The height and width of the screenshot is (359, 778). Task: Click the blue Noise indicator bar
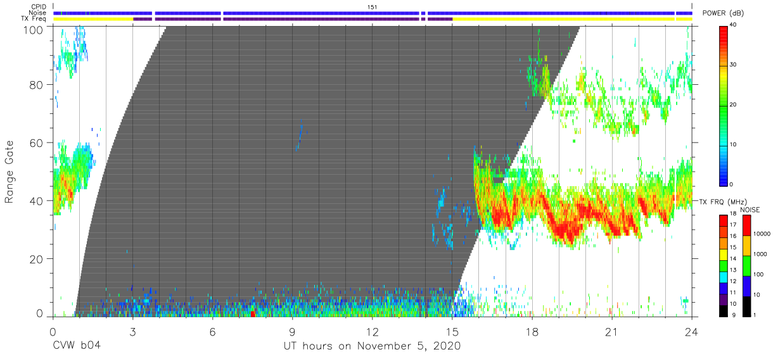pyautogui.click(x=372, y=13)
